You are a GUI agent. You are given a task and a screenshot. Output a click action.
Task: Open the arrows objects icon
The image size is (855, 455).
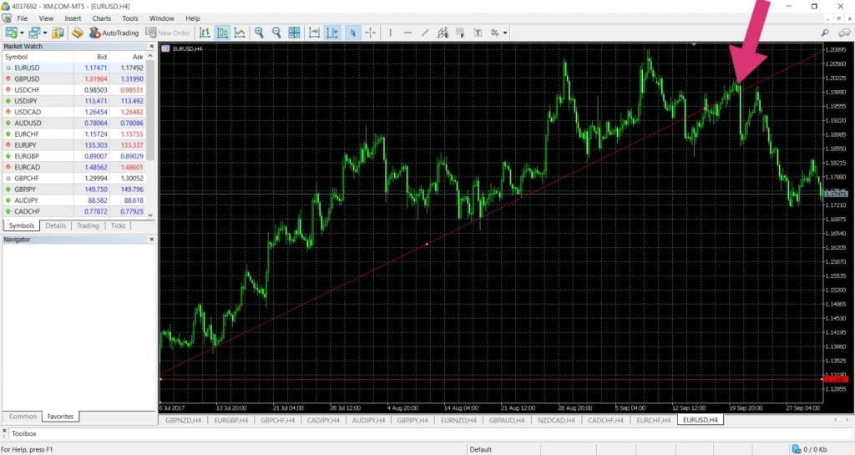(x=494, y=33)
